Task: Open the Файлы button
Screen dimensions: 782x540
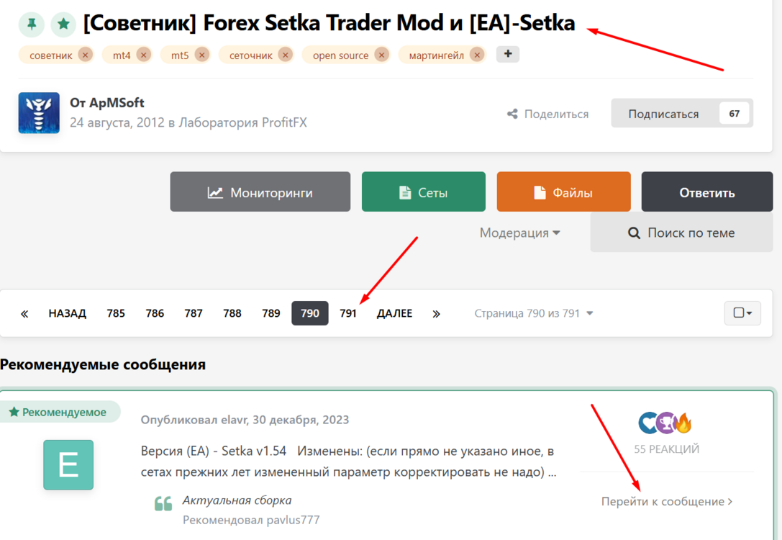Action: (x=563, y=192)
